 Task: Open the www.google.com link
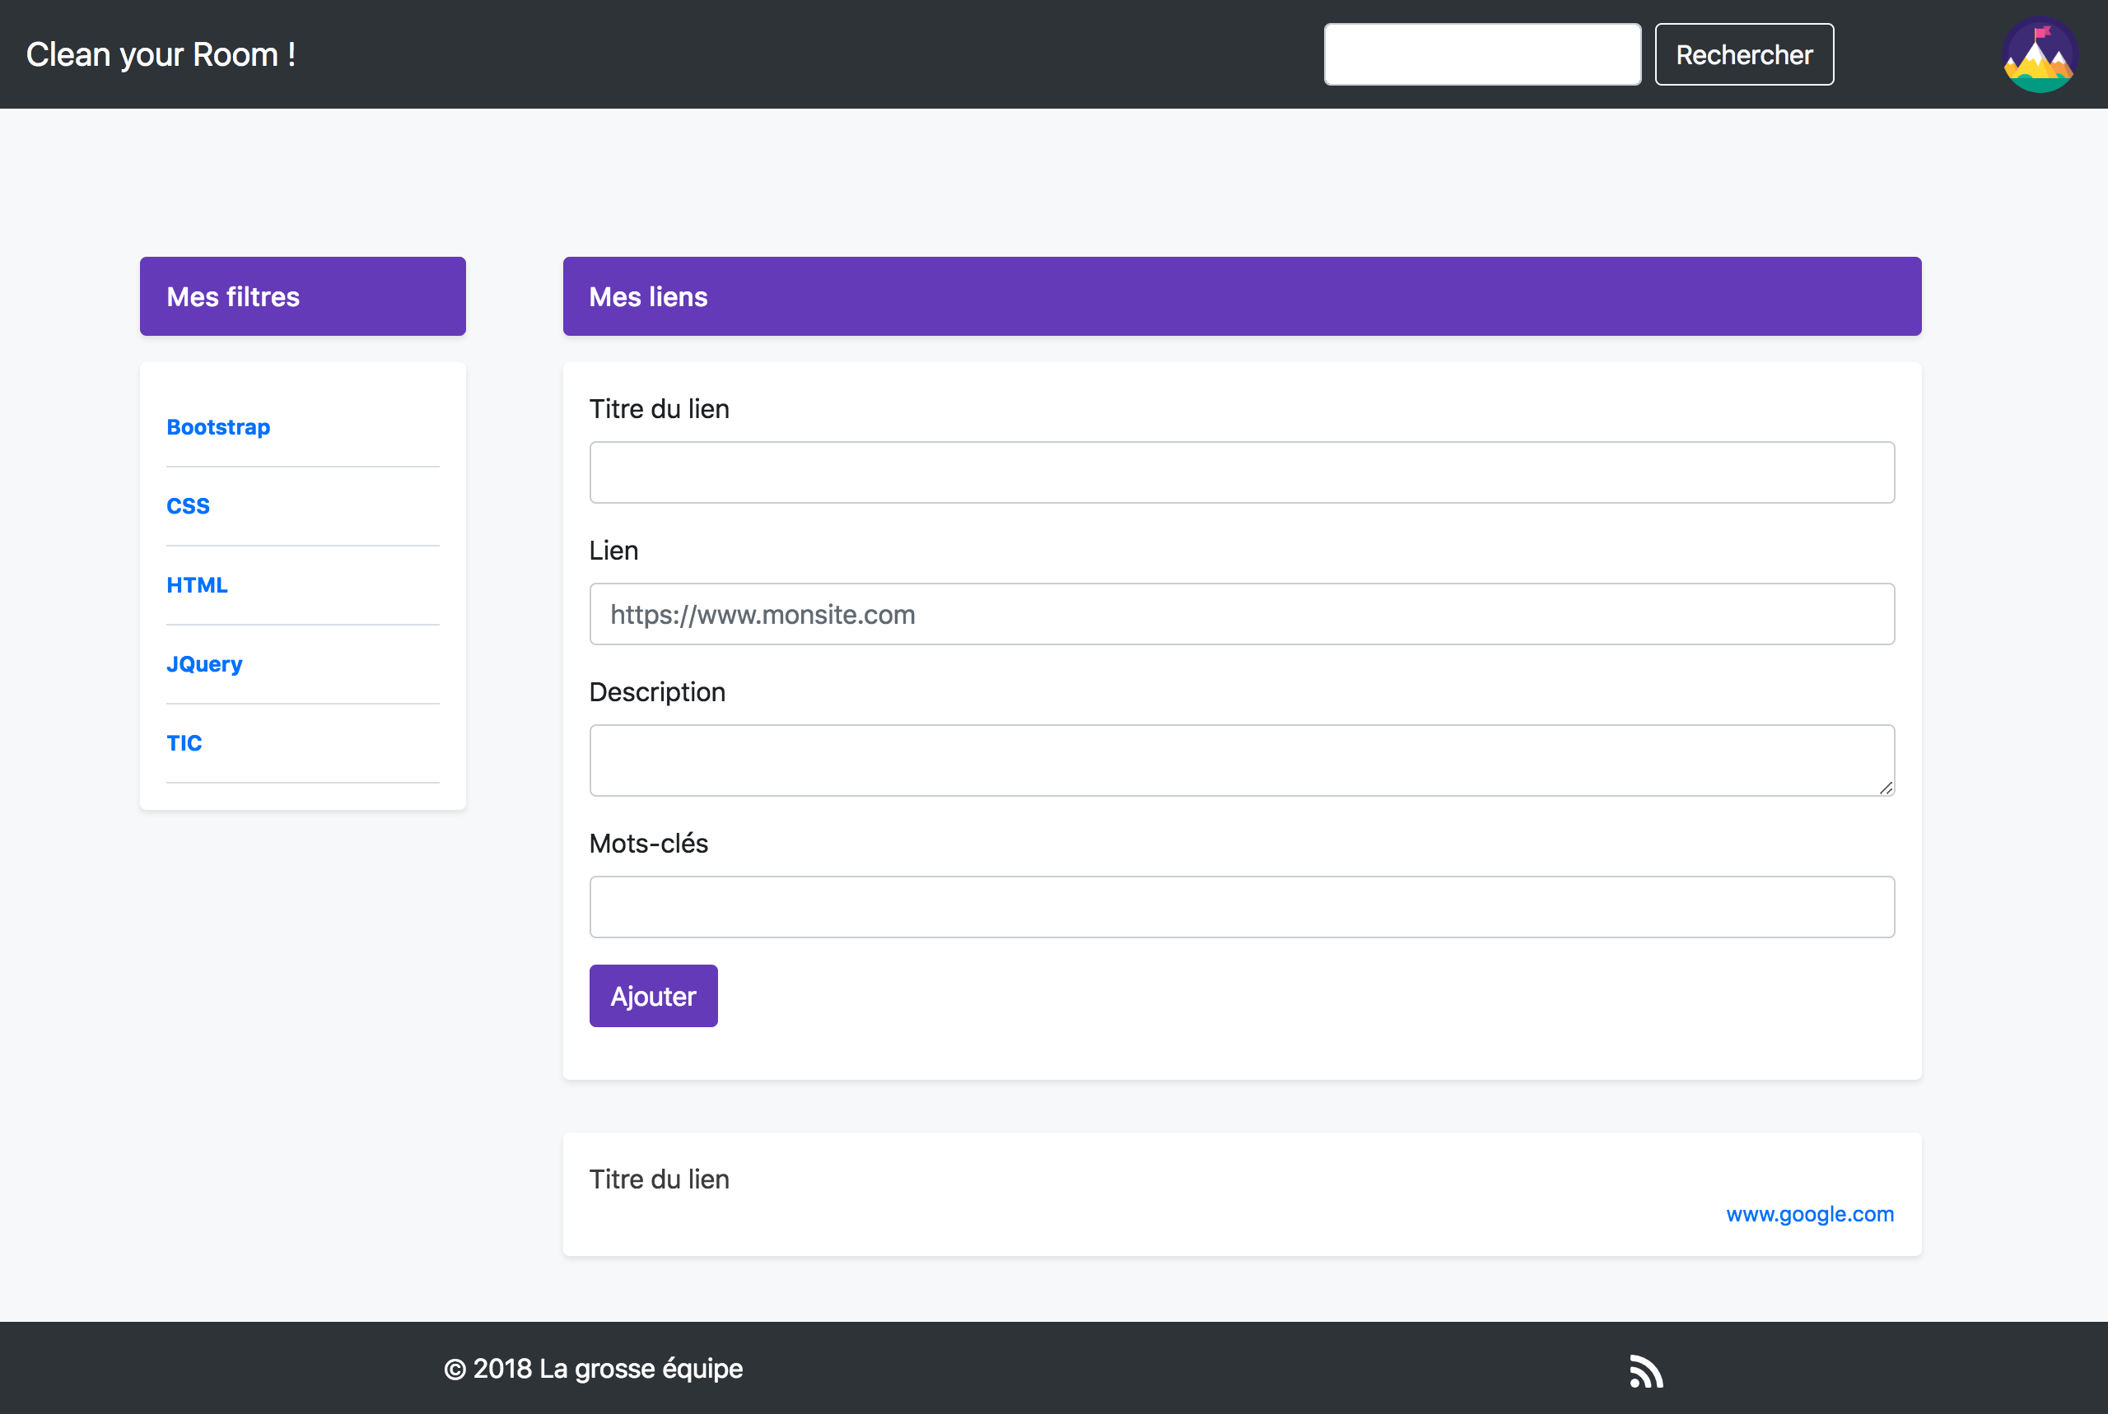(x=1809, y=1214)
